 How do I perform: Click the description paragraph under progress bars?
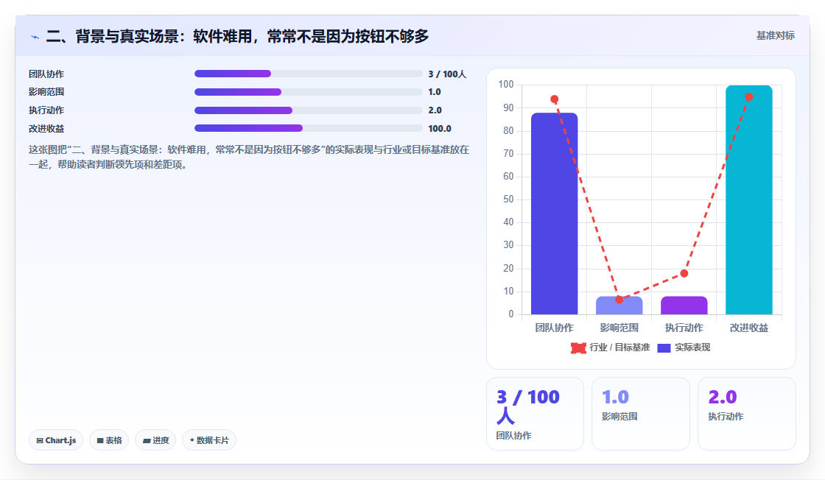tap(249, 158)
